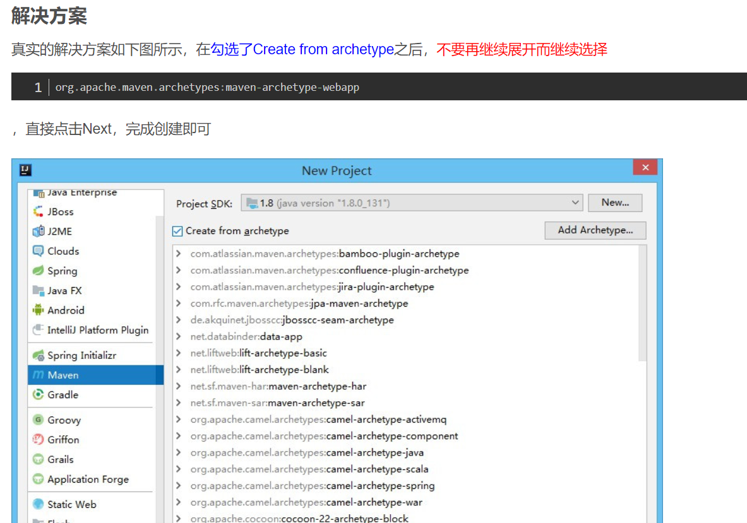This screenshot has width=747, height=523.
Task: Expand net.databinder data-app entry
Action: click(179, 336)
